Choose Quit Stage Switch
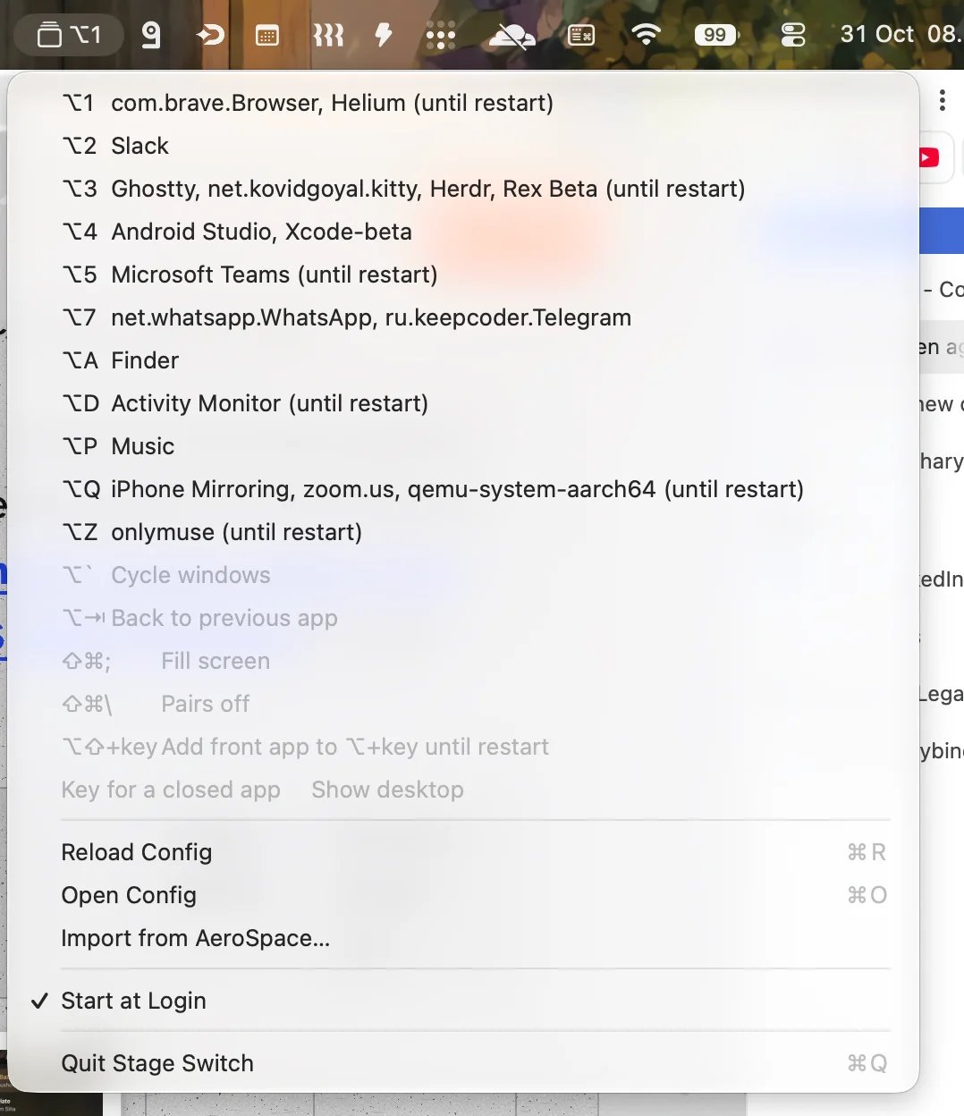Screen dimensions: 964x1116 463,1063
